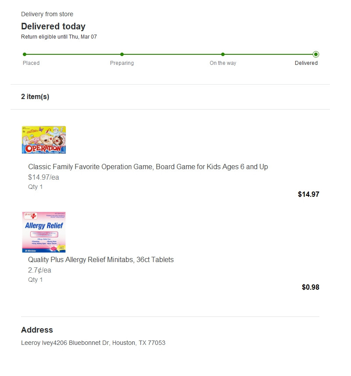Screen dimensions: 351x376
Task: Click the return eligible until Mar 07 text
Action: 59,37
